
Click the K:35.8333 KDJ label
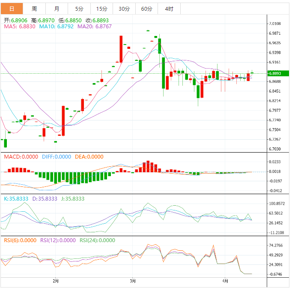click(x=16, y=199)
